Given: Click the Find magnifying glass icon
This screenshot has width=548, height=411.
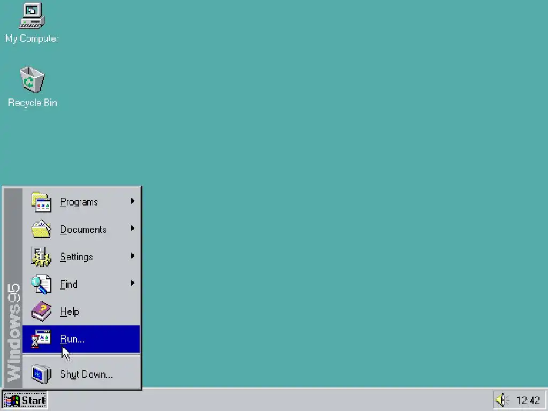Looking at the screenshot, I should click(41, 284).
